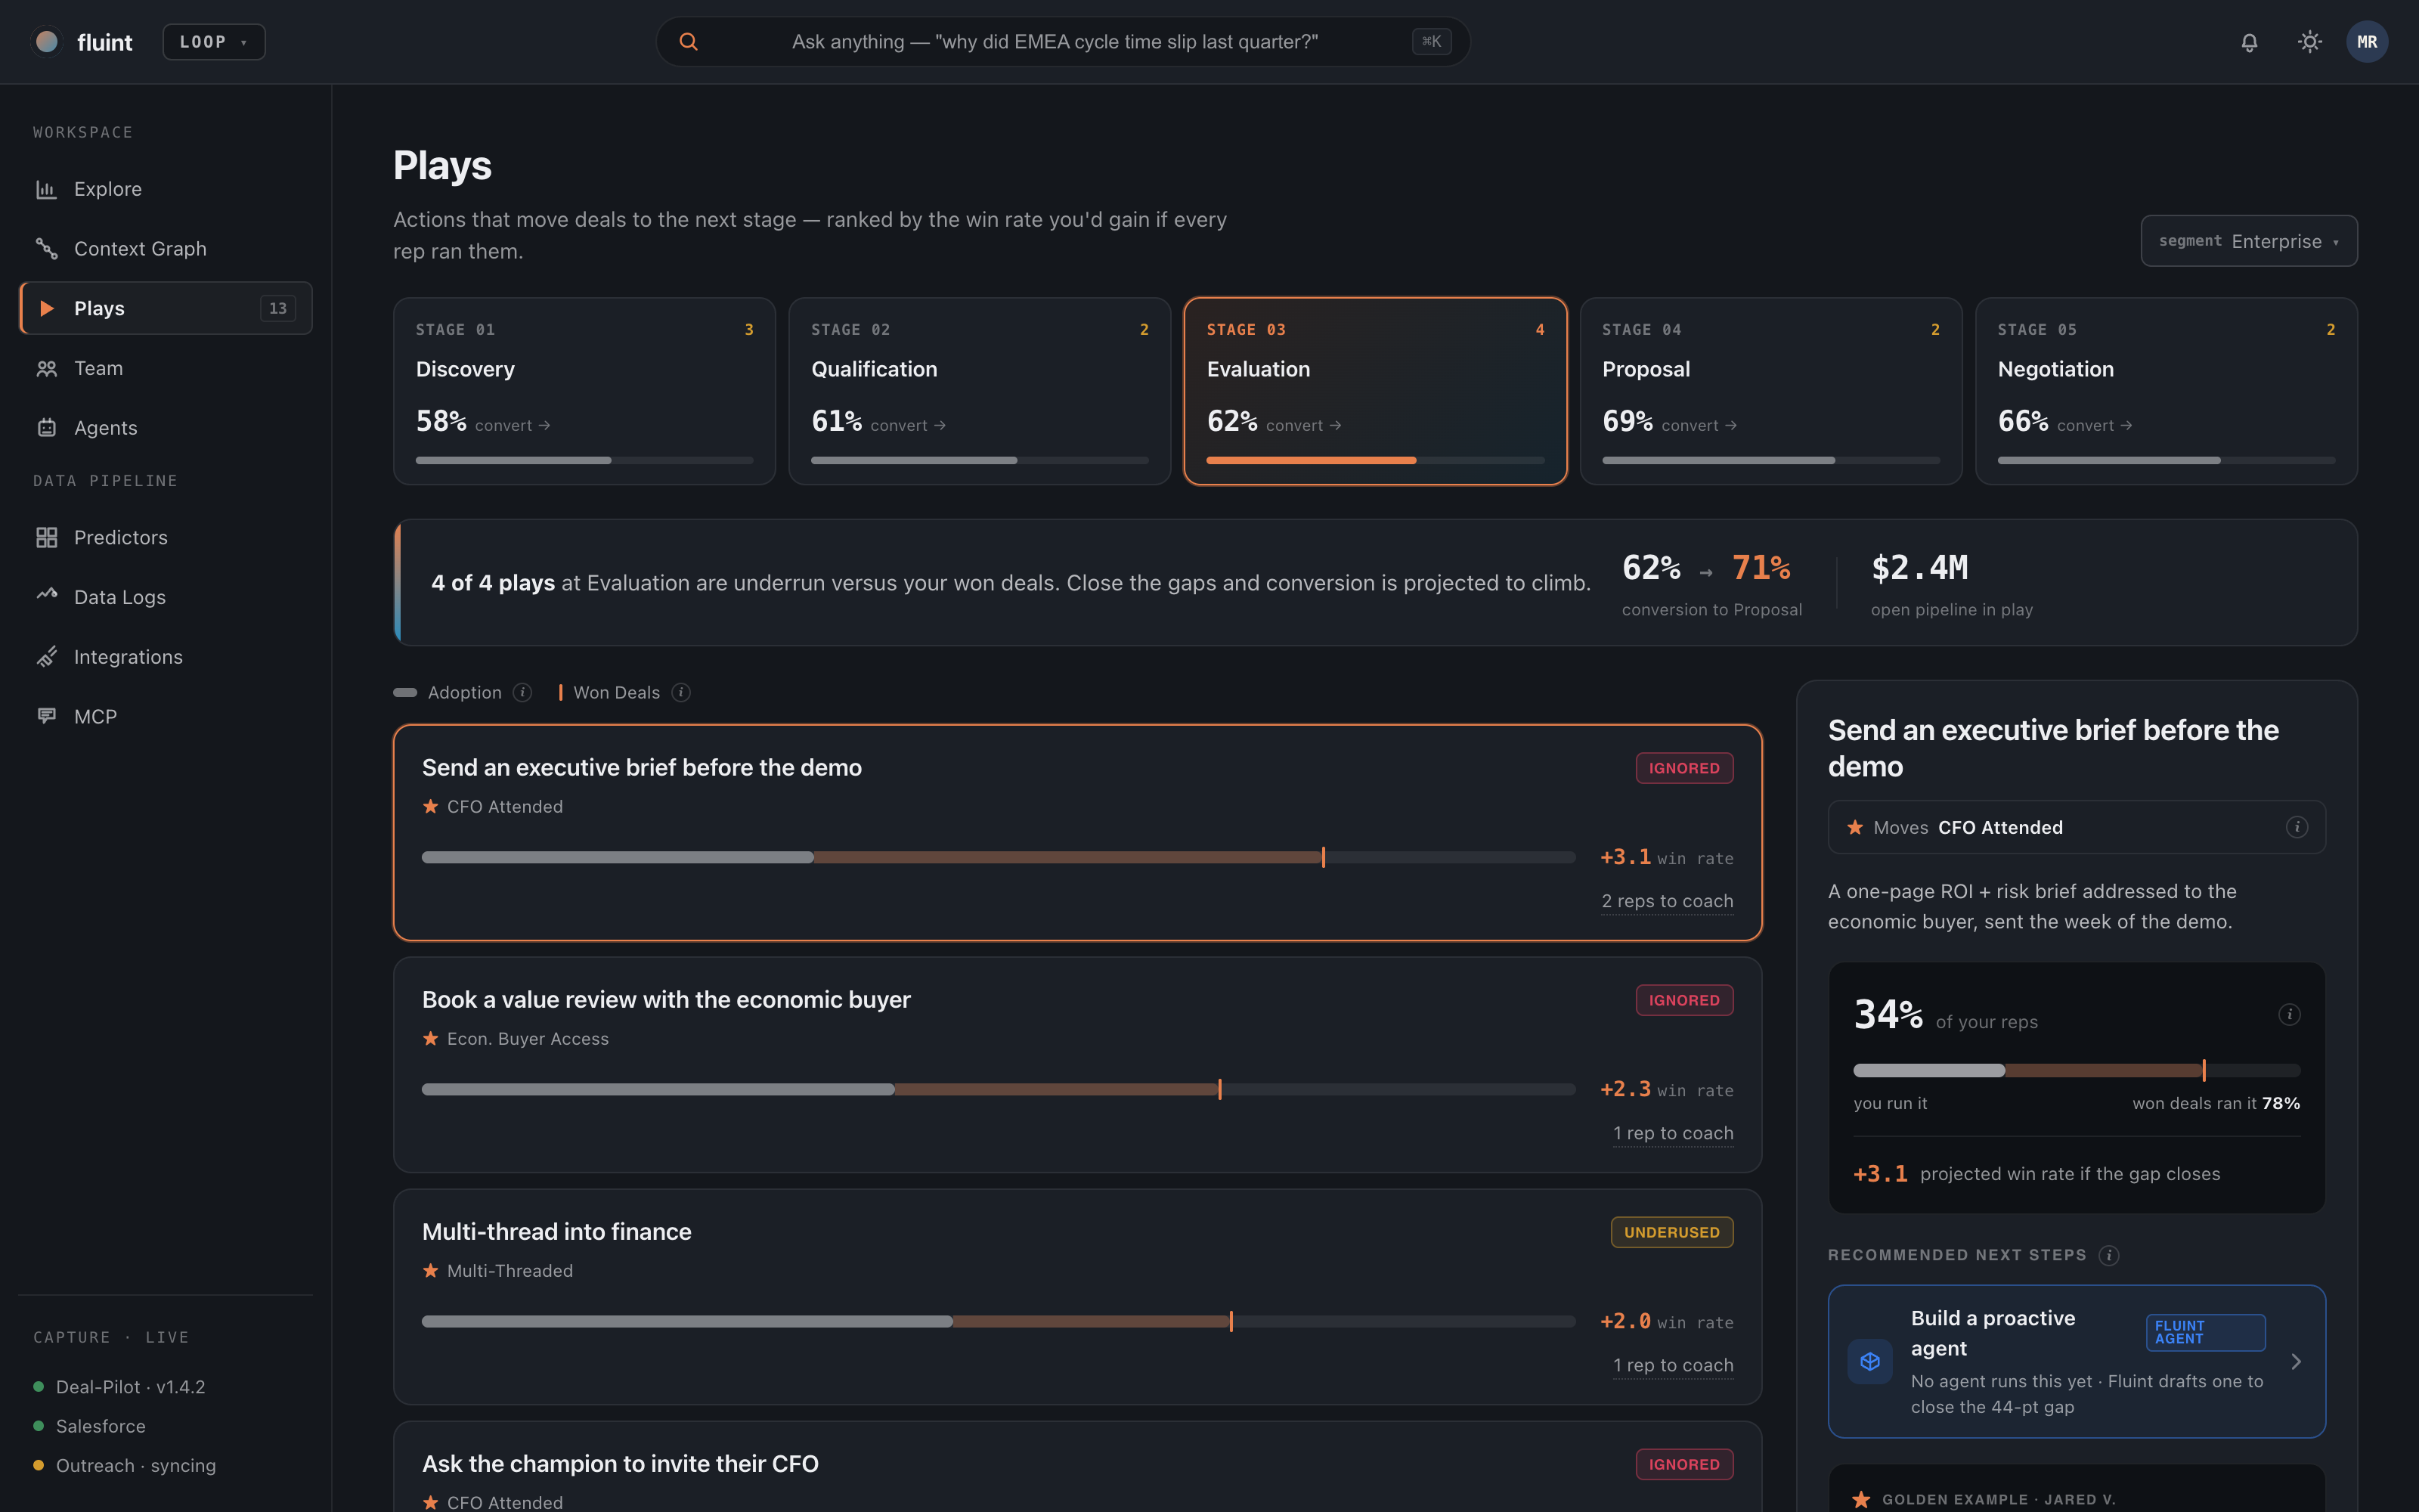Viewport: 2419px width, 1512px height.
Task: Click Outreach · syncing status
Action: click(124, 1465)
